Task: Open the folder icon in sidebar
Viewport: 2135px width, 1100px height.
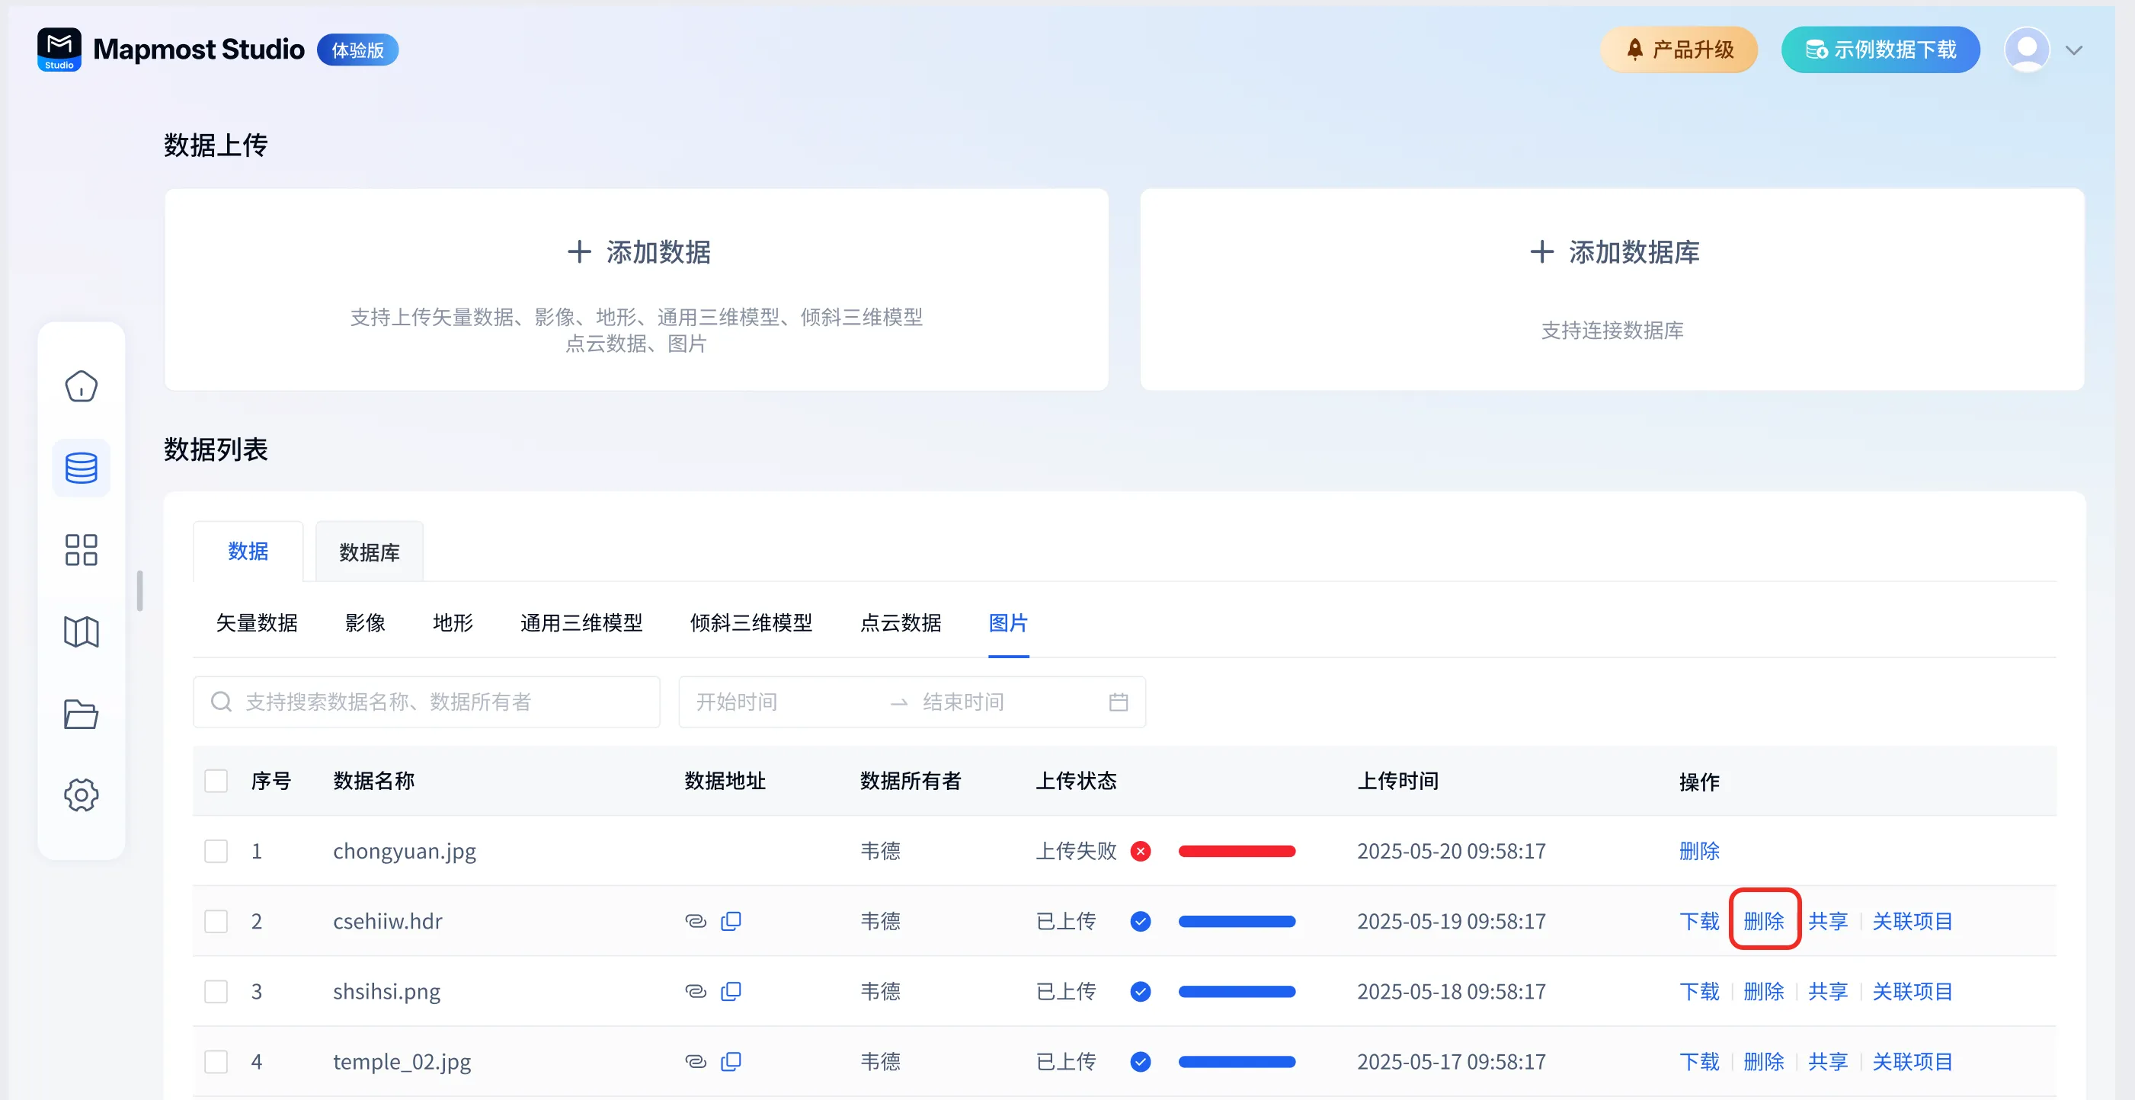Action: pos(82,714)
